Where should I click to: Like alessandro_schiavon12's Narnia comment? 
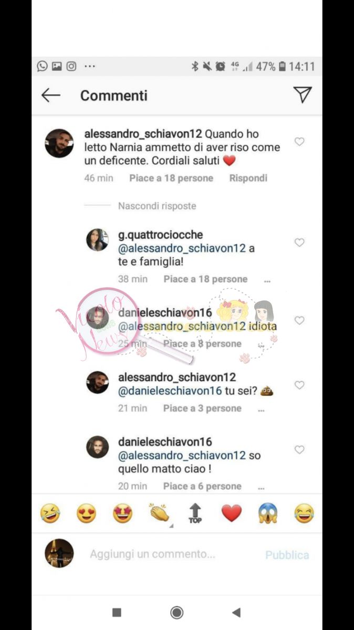point(299,142)
